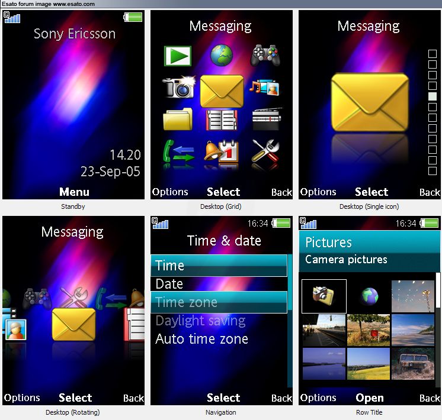The width and height of the screenshot is (442, 420).
Task: Tap the battery icon on the Time & date screen
Action: 281,223
